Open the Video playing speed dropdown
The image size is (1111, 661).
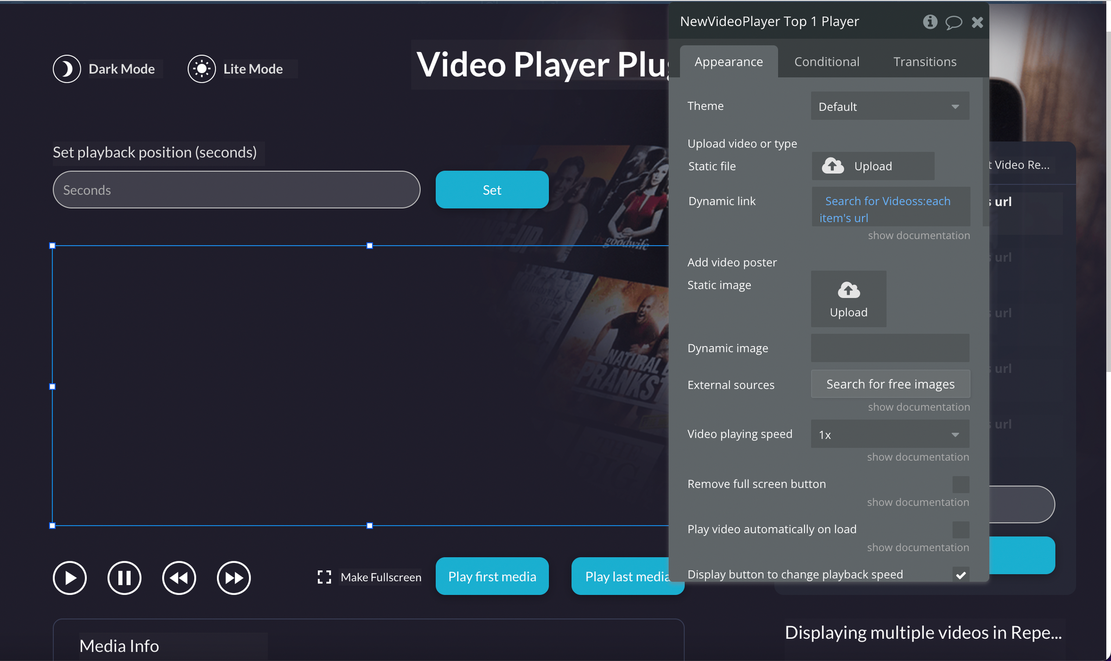coord(890,434)
